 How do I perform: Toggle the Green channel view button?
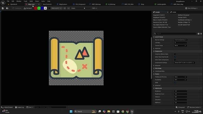[39, 8]
